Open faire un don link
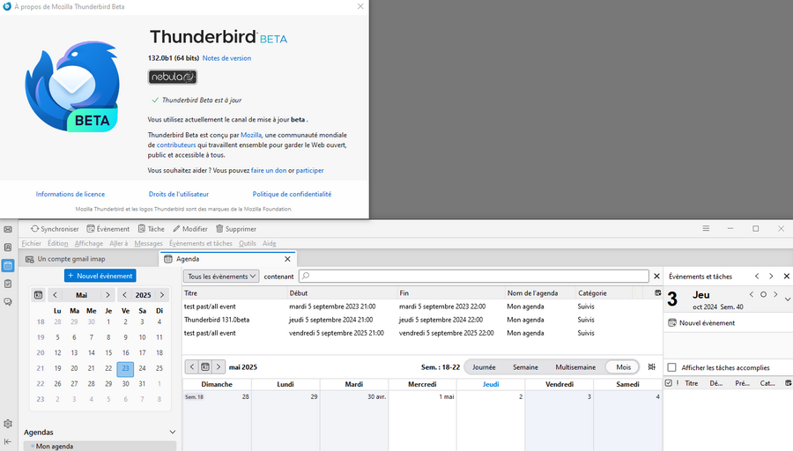Screen dimensions: 793x451 coord(269,170)
